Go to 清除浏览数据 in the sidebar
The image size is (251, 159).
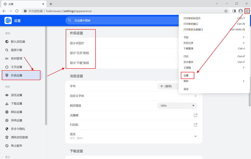pyautogui.click(x=19, y=137)
